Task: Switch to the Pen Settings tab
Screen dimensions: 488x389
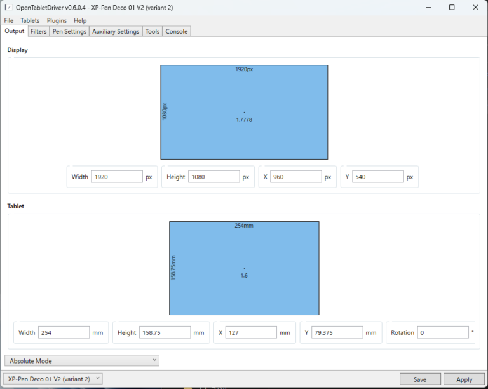Action: pos(69,31)
